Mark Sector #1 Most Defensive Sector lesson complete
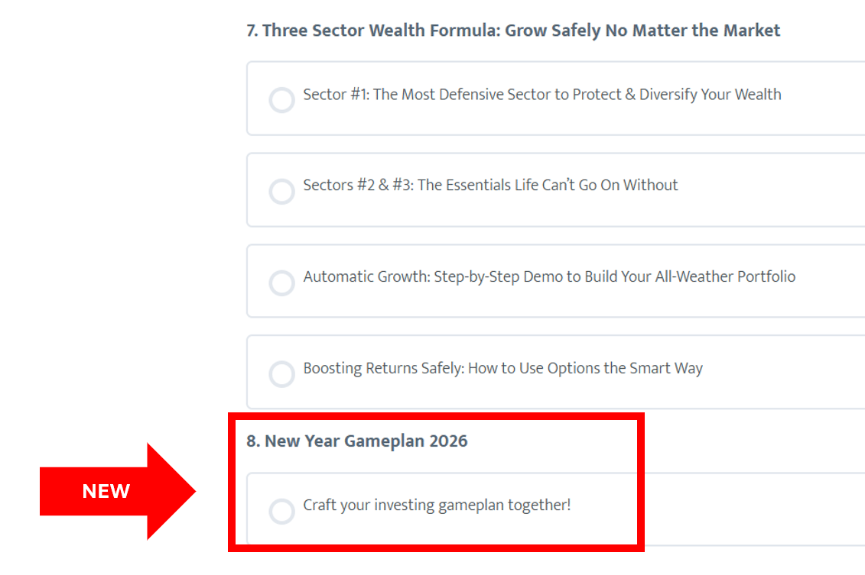The height and width of the screenshot is (575, 865). point(281,100)
